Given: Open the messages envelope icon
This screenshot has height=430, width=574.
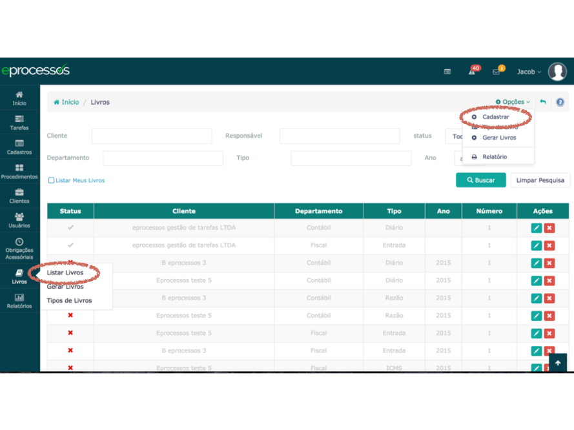Looking at the screenshot, I should tap(496, 72).
